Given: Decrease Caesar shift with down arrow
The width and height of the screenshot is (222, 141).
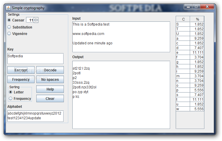Looking at the screenshot, I should coord(36,21).
